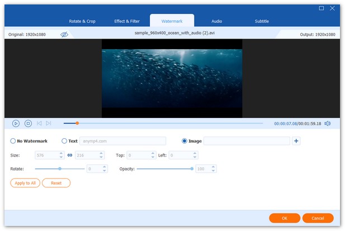This screenshot has height=231, width=345.
Task: Choose the Text watermark radio button
Action: pyautogui.click(x=64, y=141)
